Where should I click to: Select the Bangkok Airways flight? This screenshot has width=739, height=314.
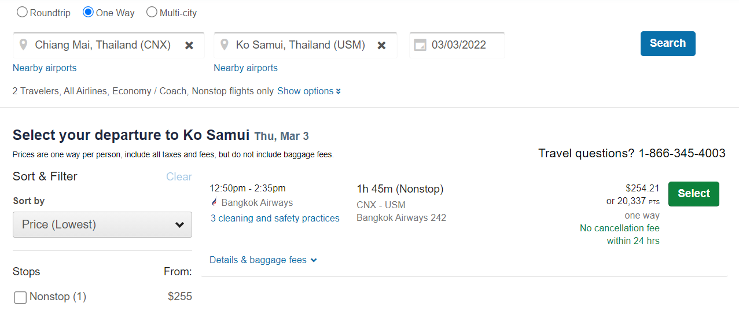coord(693,194)
